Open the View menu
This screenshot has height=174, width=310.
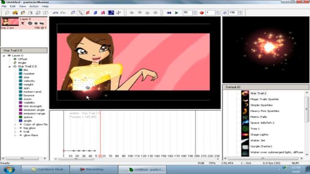click(x=22, y=6)
